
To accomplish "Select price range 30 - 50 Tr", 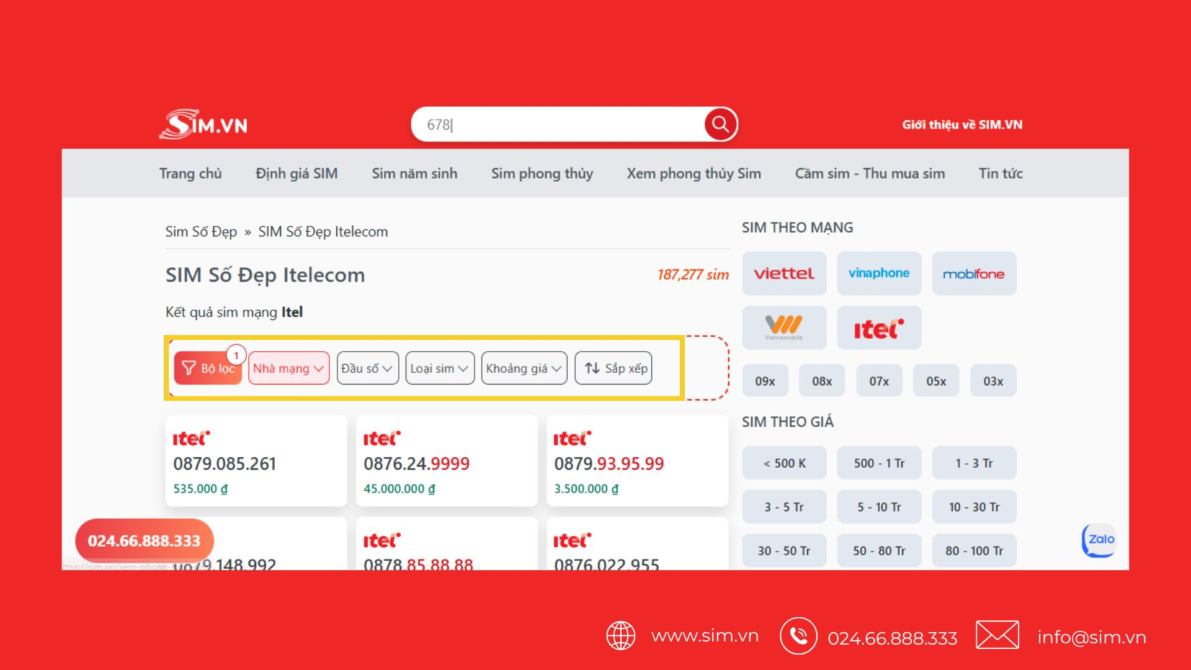I will click(784, 551).
